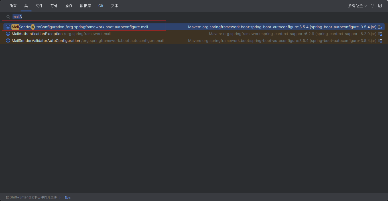This screenshot has width=388, height=201.
Task: Click Maven location text on MailSenderAutoConfiguration row
Action: [x=282, y=27]
